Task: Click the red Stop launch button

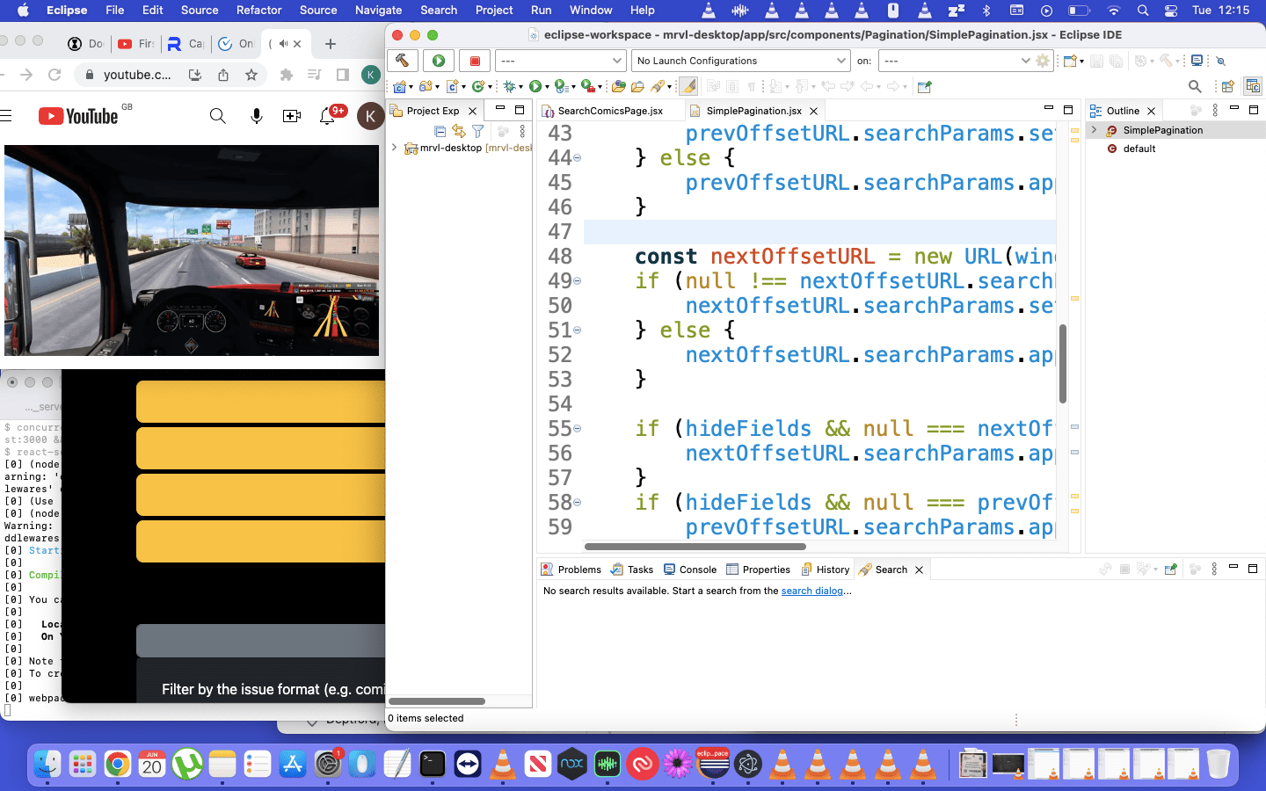Action: [x=475, y=61]
